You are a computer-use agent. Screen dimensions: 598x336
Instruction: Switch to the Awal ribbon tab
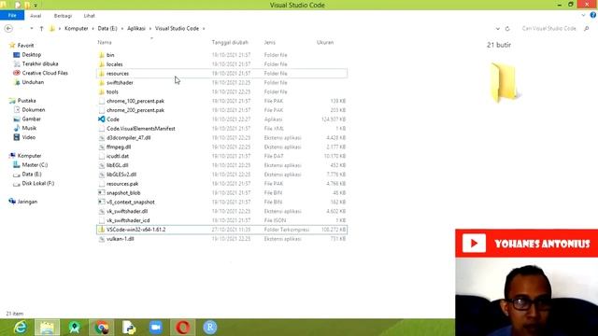point(36,16)
